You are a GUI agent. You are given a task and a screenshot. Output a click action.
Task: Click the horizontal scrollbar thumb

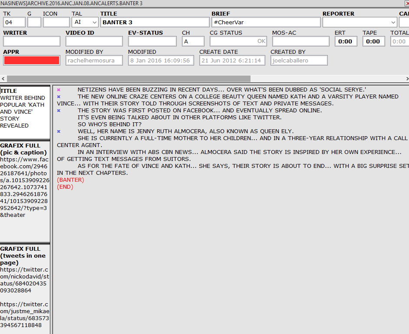click(x=129, y=79)
